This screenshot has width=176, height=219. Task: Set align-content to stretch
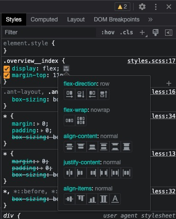127,147
